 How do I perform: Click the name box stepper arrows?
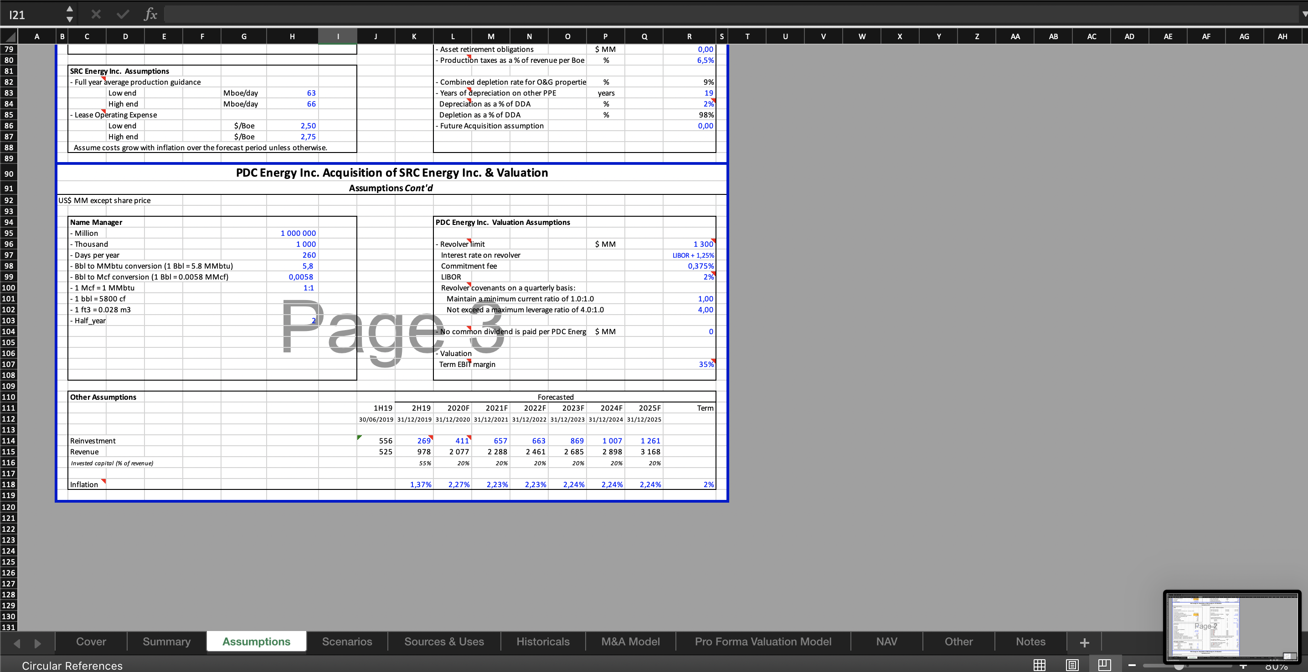pos(70,14)
